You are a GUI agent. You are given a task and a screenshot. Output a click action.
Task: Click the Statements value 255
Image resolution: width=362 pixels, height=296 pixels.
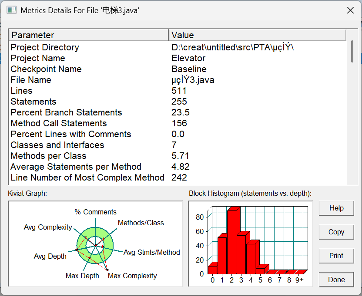pos(179,102)
